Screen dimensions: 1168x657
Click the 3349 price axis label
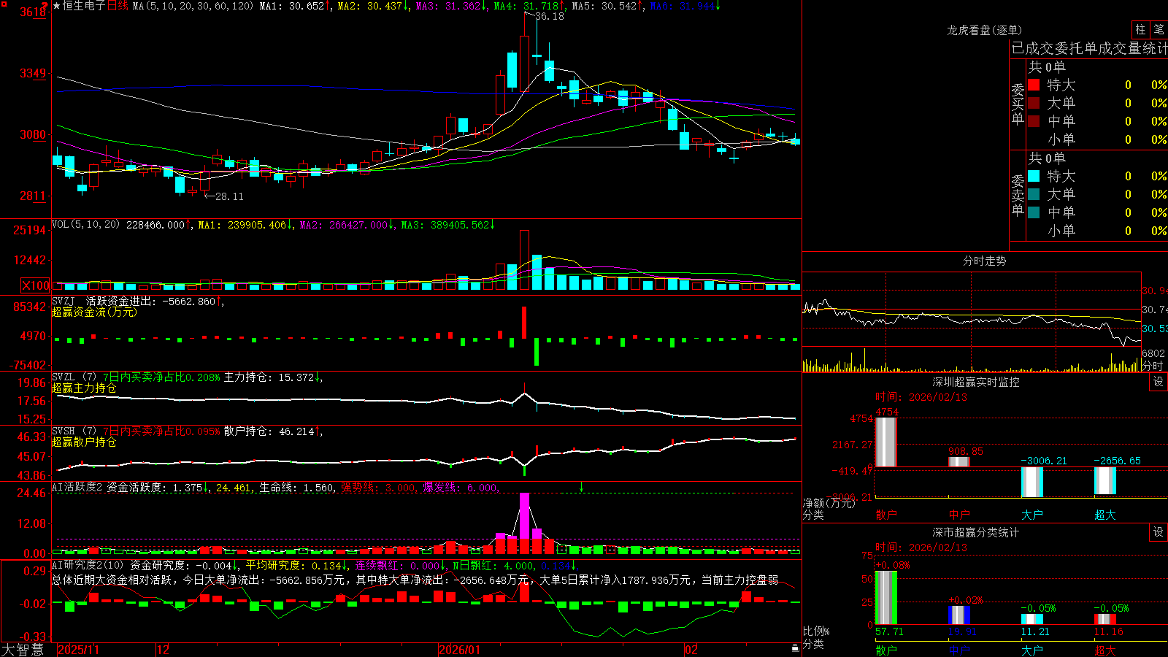[x=33, y=73]
